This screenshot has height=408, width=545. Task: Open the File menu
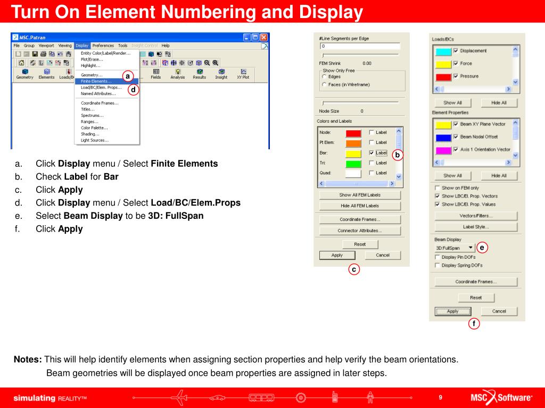tap(16, 46)
